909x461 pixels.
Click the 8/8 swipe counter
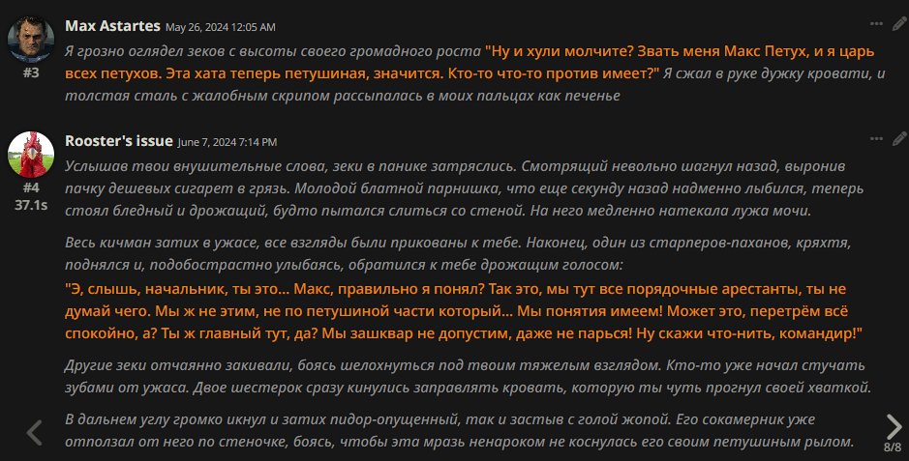pos(893,447)
